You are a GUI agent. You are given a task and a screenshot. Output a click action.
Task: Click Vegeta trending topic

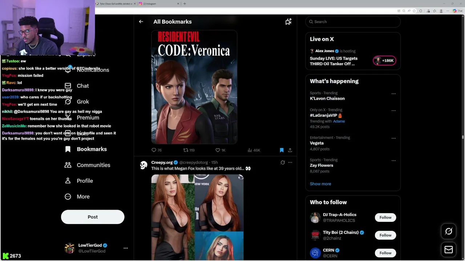317,143
